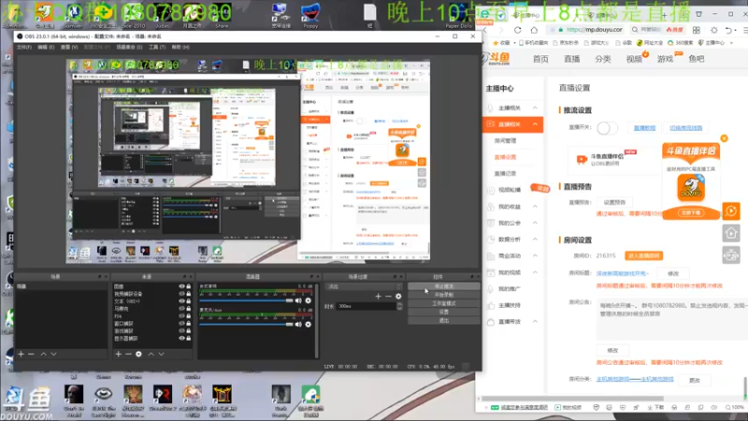Expand the 我的公会 sidebar section

click(x=535, y=223)
